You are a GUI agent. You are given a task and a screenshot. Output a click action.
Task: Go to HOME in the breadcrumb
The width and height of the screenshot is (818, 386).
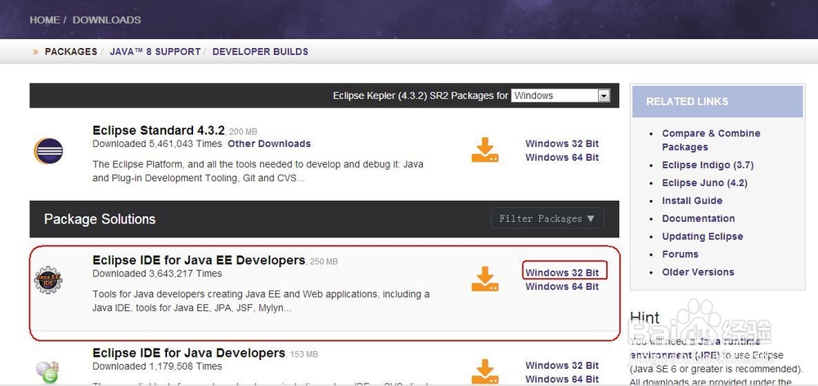(44, 20)
